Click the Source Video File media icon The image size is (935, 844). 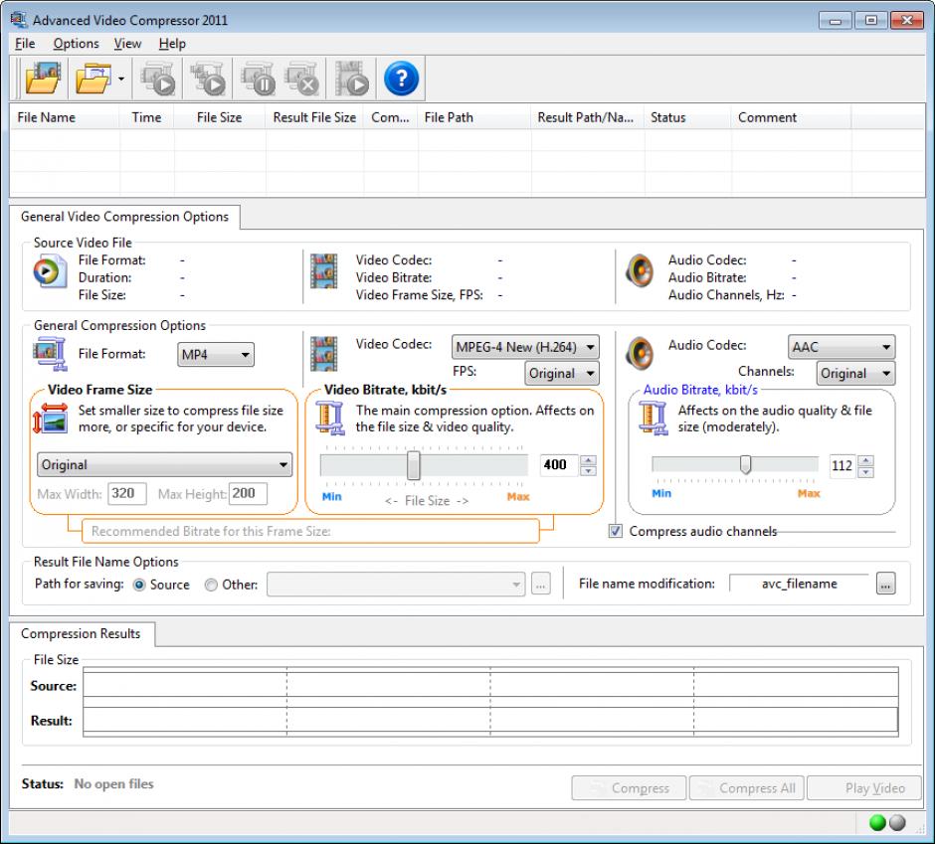coord(50,271)
